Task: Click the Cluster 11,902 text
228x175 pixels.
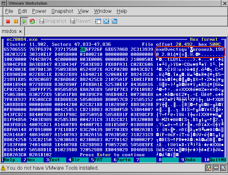Action: pos(26,44)
